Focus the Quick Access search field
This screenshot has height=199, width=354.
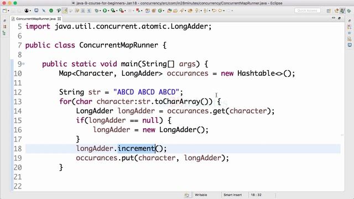[308, 11]
